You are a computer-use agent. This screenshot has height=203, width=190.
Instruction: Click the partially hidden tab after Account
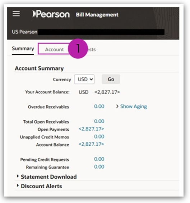click(92, 49)
